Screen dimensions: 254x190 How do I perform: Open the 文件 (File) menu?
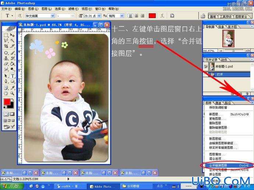coord(6,9)
